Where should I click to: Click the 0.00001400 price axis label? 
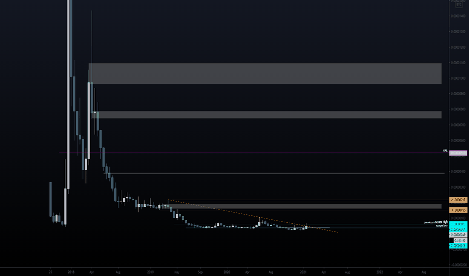[458, 16]
